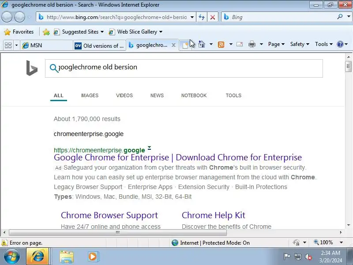Open the Chrome Help Kit link
This screenshot has height=265, width=353.
click(x=214, y=215)
